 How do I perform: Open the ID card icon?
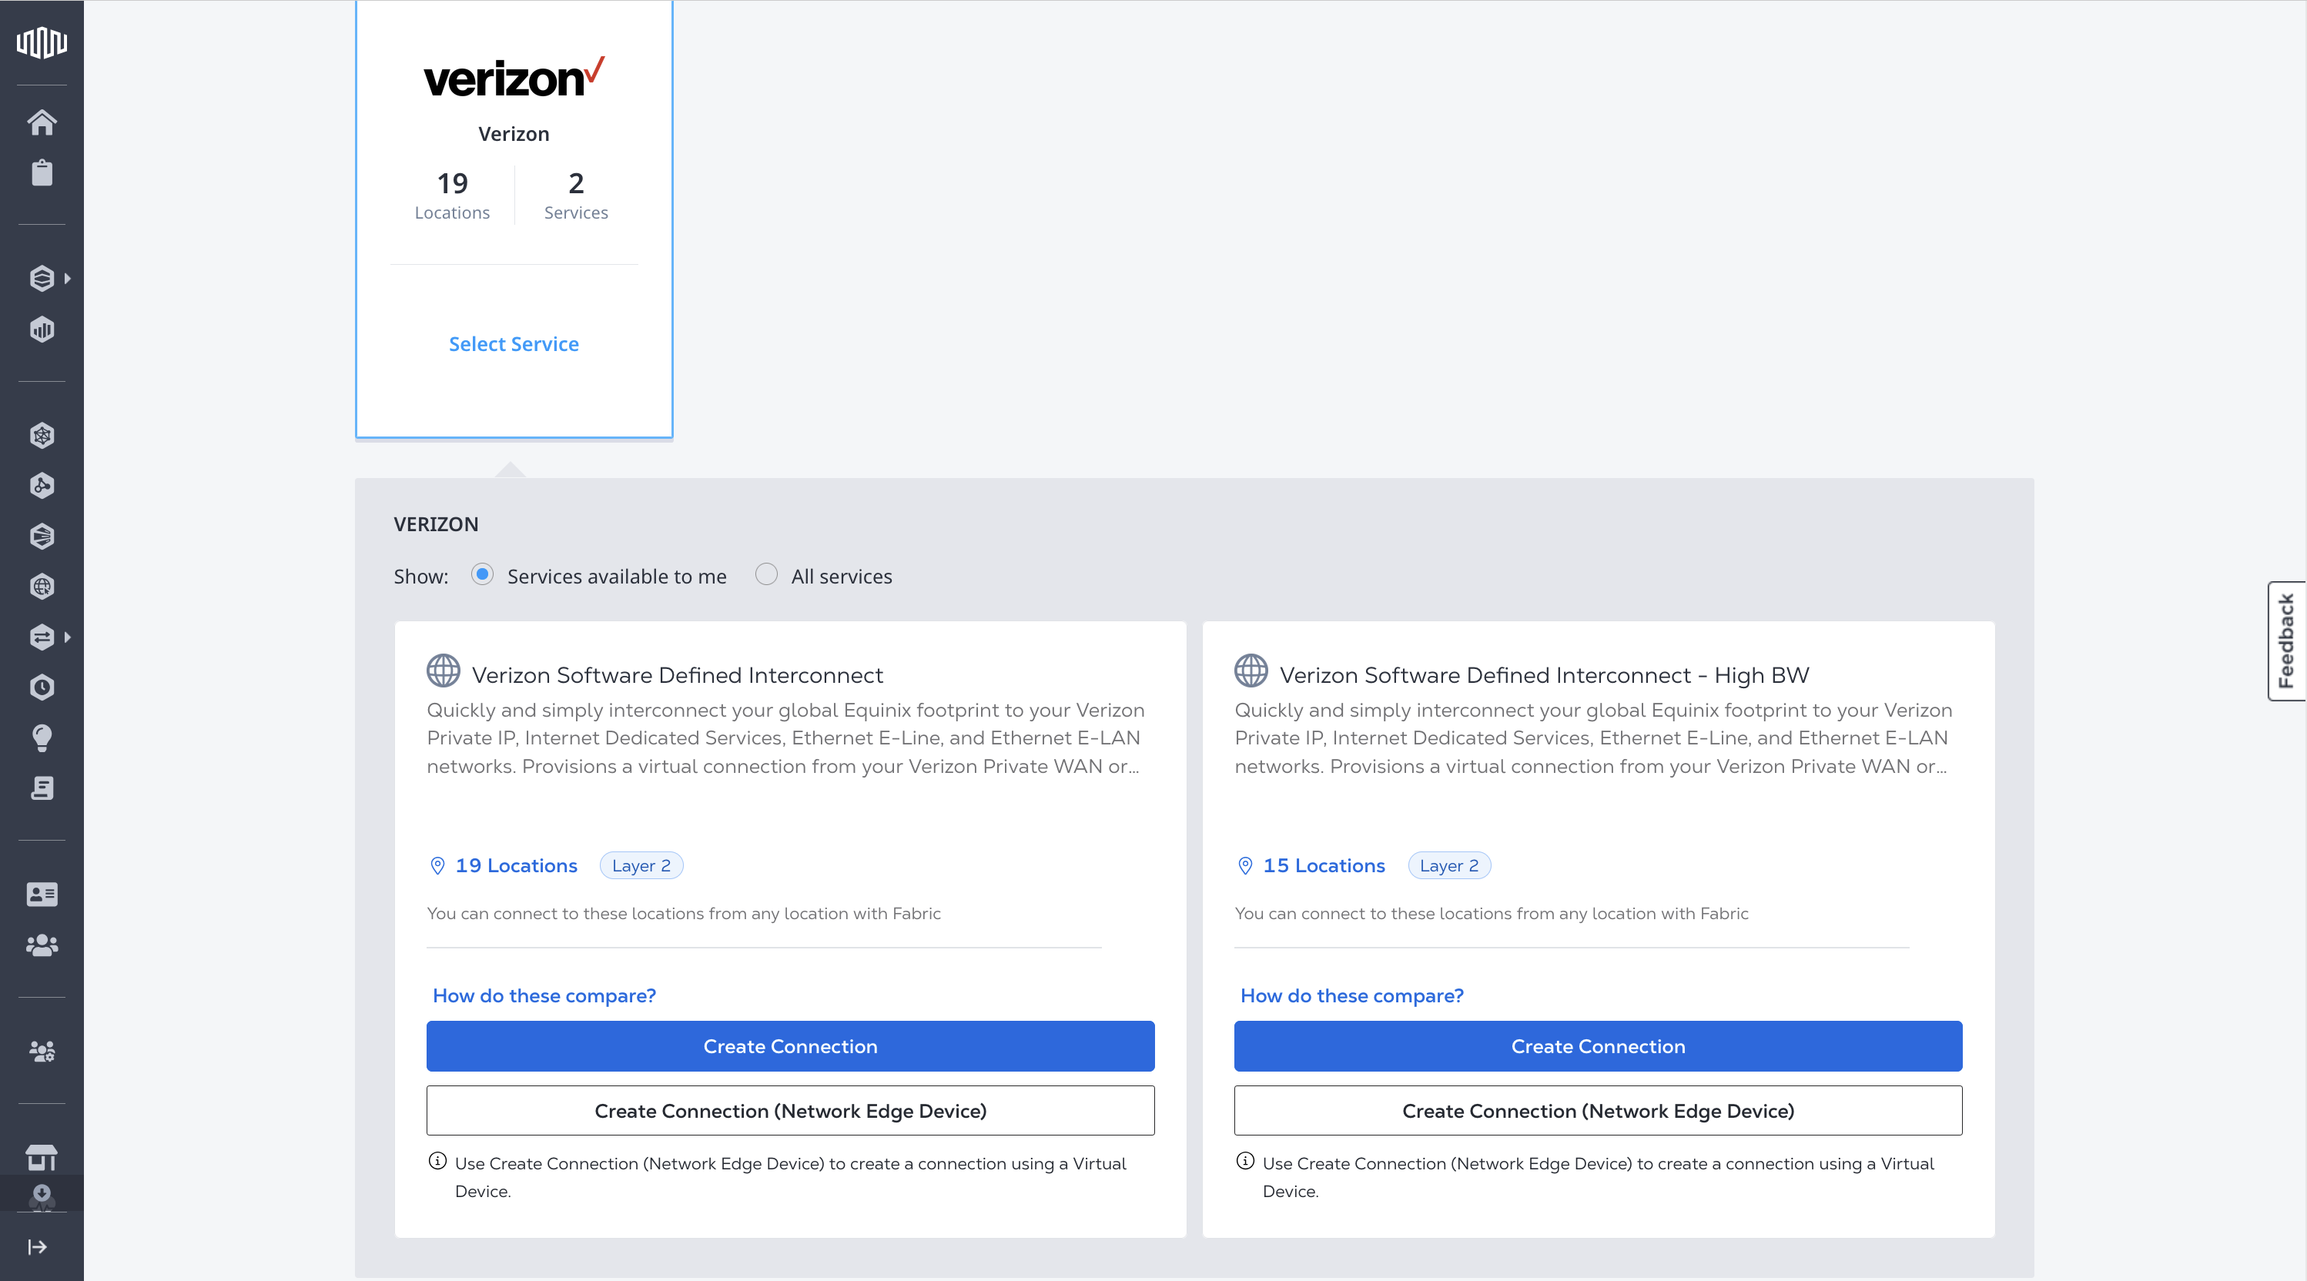[42, 895]
